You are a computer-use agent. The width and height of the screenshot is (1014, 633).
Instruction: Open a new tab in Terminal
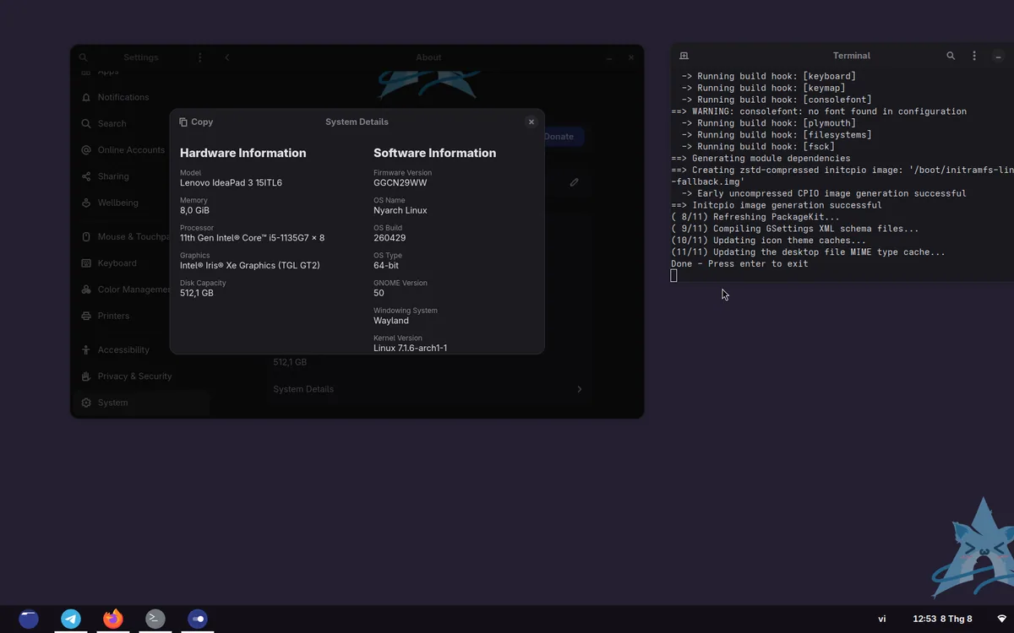(684, 56)
